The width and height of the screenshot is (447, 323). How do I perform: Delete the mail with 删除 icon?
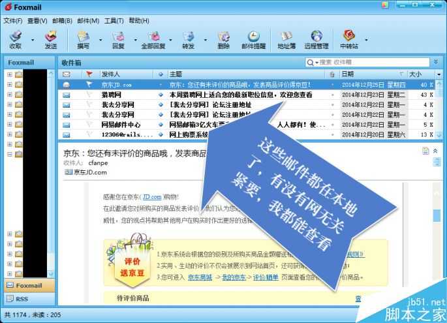(223, 38)
